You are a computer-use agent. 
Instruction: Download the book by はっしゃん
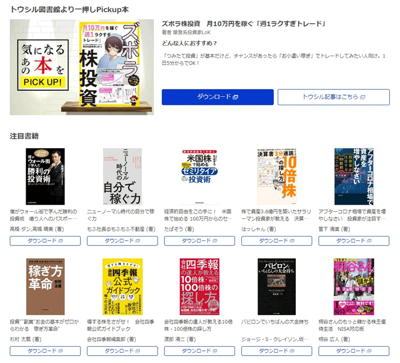pyautogui.click(x=277, y=241)
